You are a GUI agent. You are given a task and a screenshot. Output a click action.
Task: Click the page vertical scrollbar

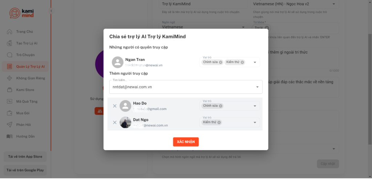click(x=370, y=89)
